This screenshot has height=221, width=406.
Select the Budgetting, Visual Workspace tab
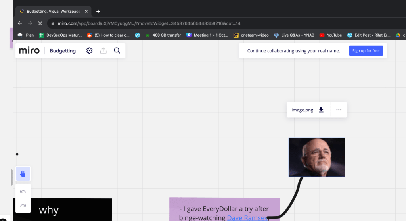[54, 12]
